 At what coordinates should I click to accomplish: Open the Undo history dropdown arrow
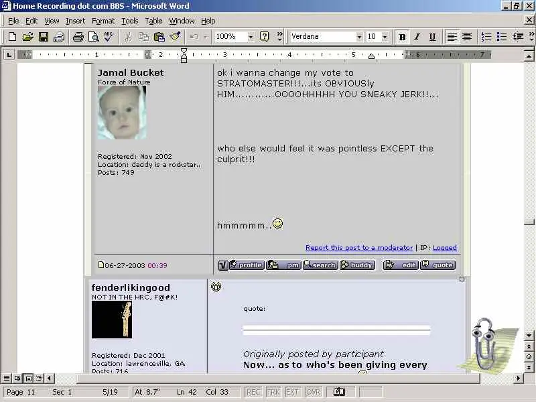(x=206, y=37)
